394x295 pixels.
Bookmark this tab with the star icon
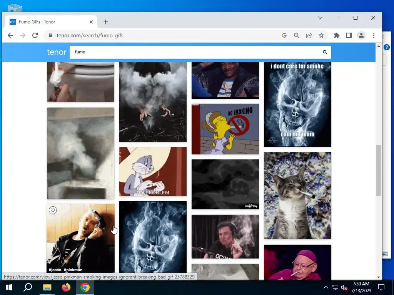(321, 35)
